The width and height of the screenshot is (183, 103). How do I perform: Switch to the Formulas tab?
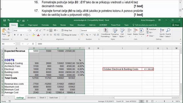click(x=45, y=25)
